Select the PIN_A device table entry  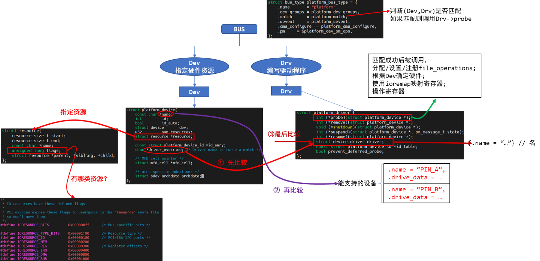point(417,173)
